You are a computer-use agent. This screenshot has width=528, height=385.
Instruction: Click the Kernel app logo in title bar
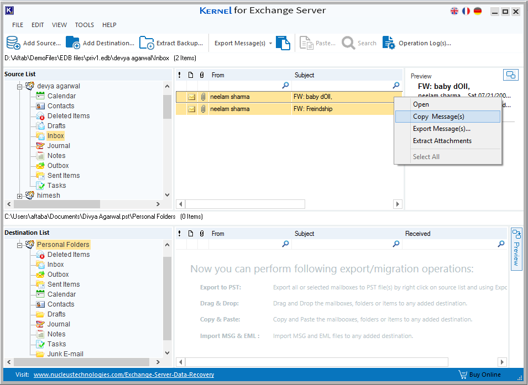(x=9, y=10)
